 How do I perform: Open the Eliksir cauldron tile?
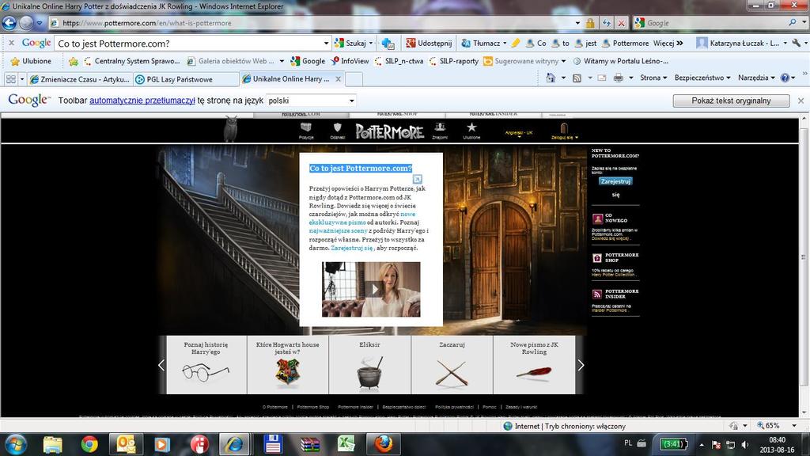370,365
